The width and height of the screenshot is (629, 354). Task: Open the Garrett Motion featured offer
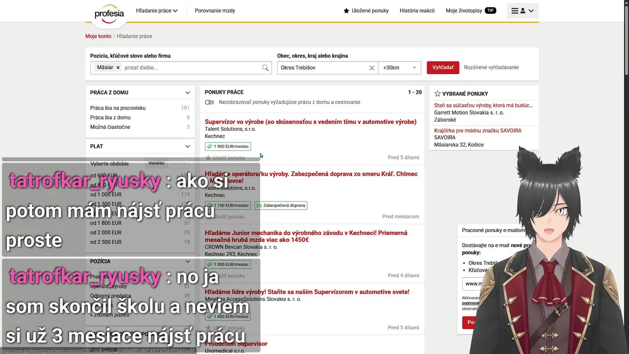[x=484, y=105]
